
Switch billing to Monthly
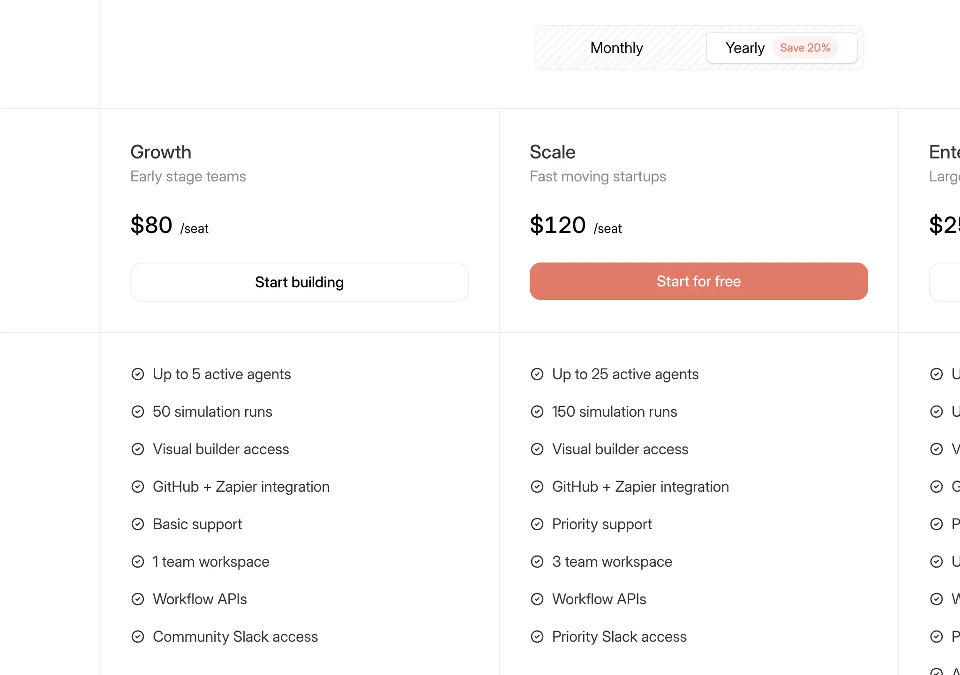point(616,48)
